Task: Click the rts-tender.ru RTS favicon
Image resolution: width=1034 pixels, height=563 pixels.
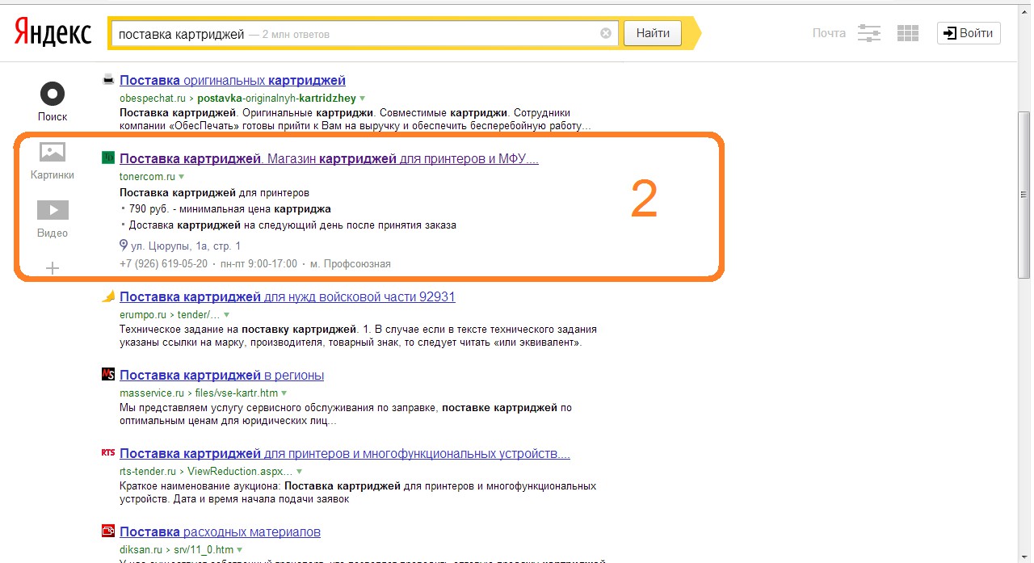Action: (x=108, y=452)
